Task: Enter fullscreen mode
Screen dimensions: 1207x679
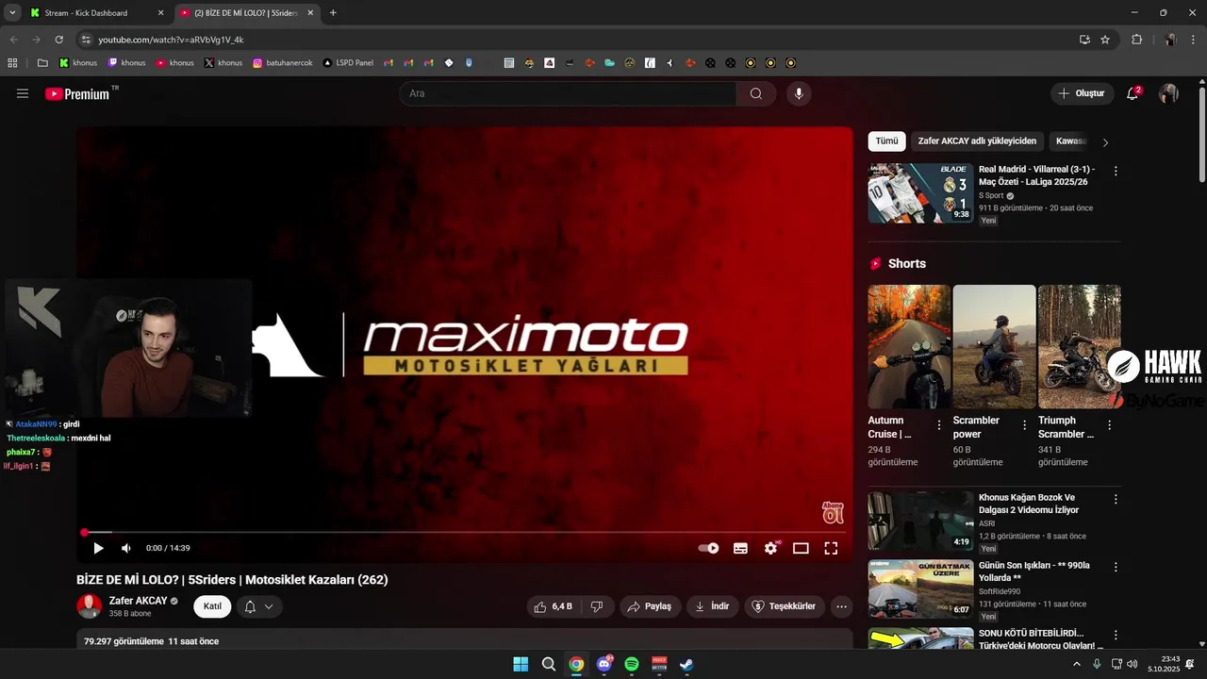Action: (831, 548)
